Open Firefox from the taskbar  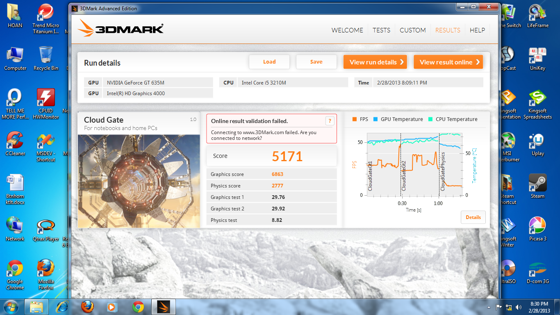click(x=87, y=307)
